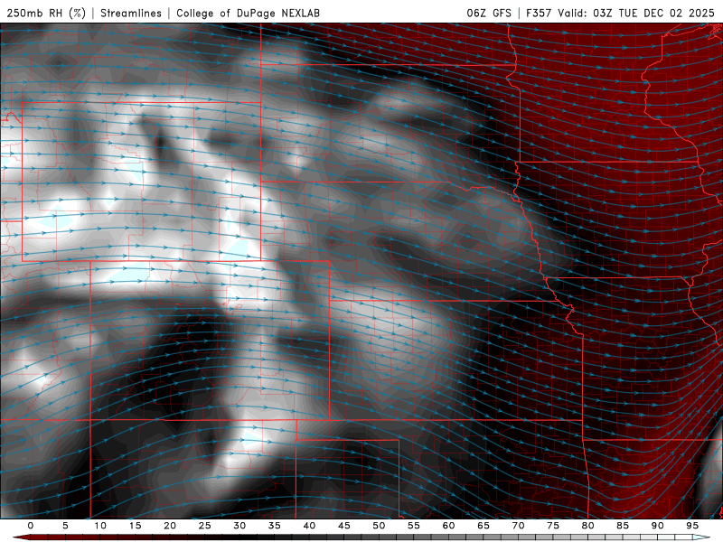Click the "90" colorbar scale label
Viewport: 723px width, 542px height.
657,526
